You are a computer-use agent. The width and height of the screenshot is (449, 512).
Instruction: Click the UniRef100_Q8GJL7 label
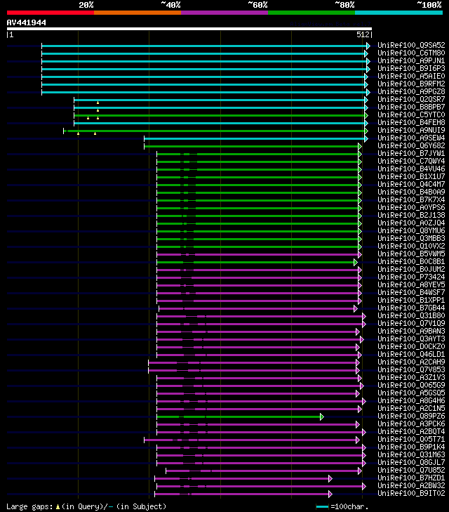pyautogui.click(x=411, y=462)
